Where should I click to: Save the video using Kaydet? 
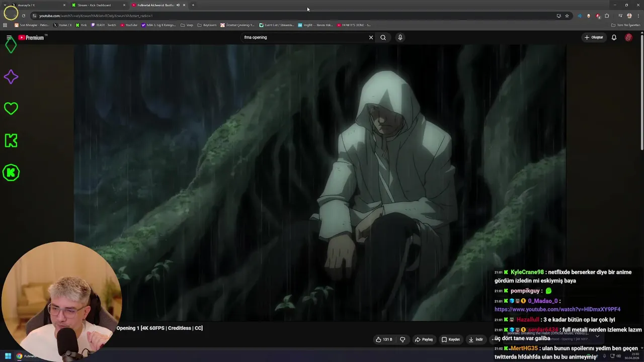[x=451, y=339]
